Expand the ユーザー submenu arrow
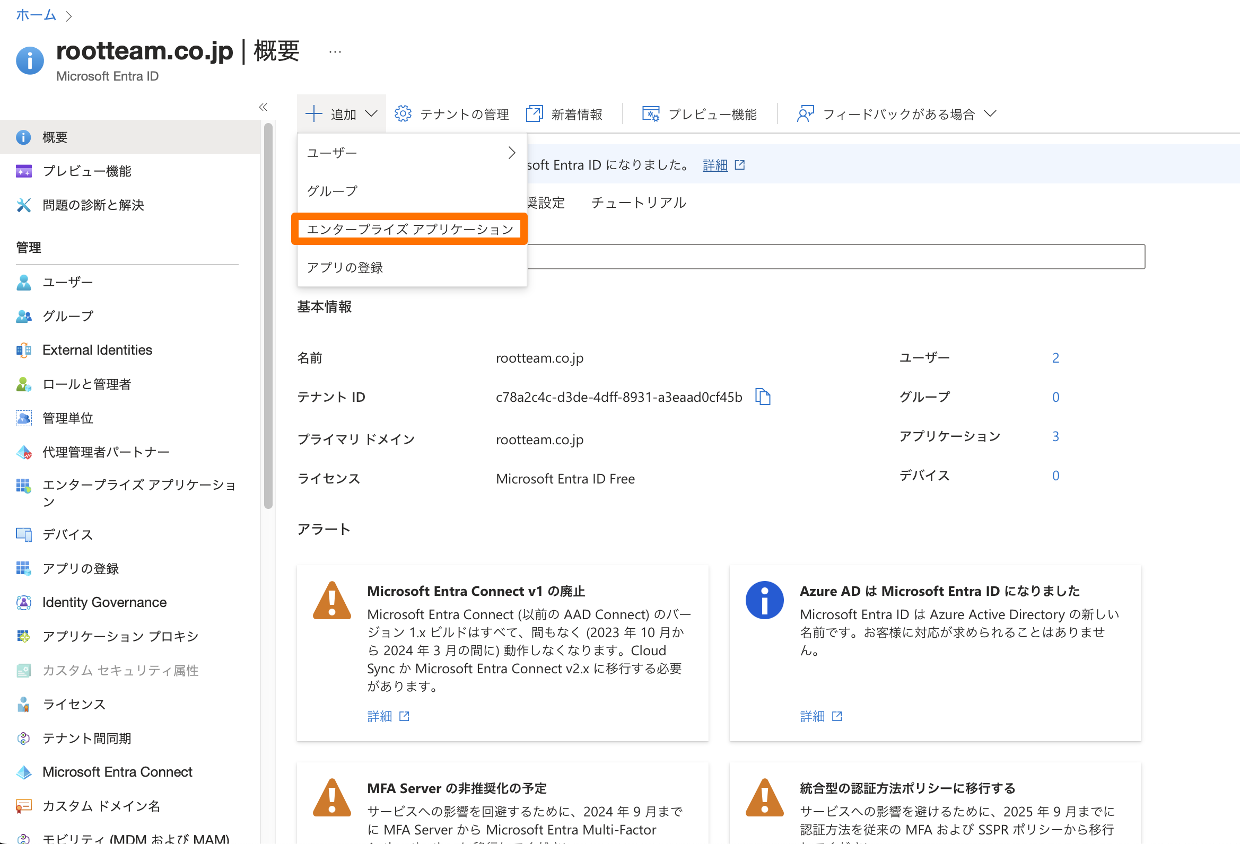The height and width of the screenshot is (844, 1240). click(511, 153)
